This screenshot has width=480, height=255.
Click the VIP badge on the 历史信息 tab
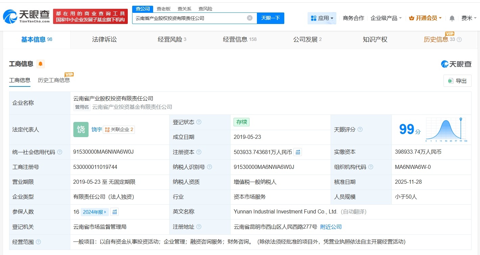pos(449,34)
